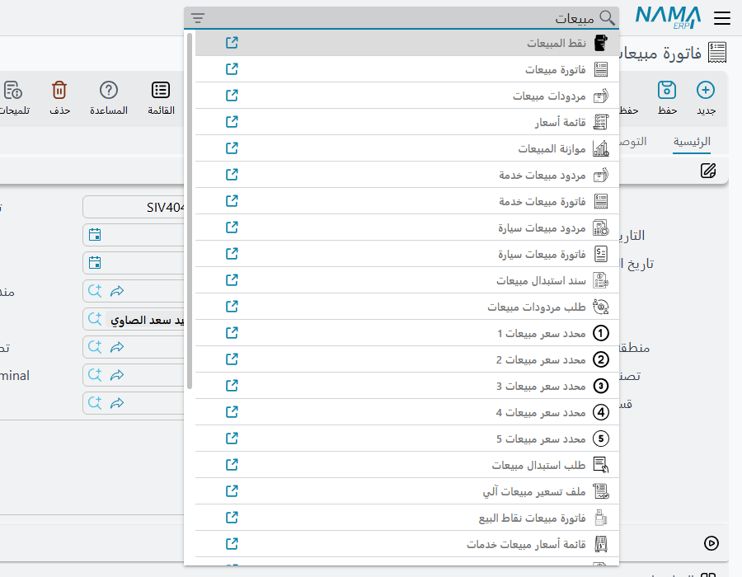Select مردود مبيعات خدمة from results
This screenshot has width=742, height=577.
click(407, 175)
